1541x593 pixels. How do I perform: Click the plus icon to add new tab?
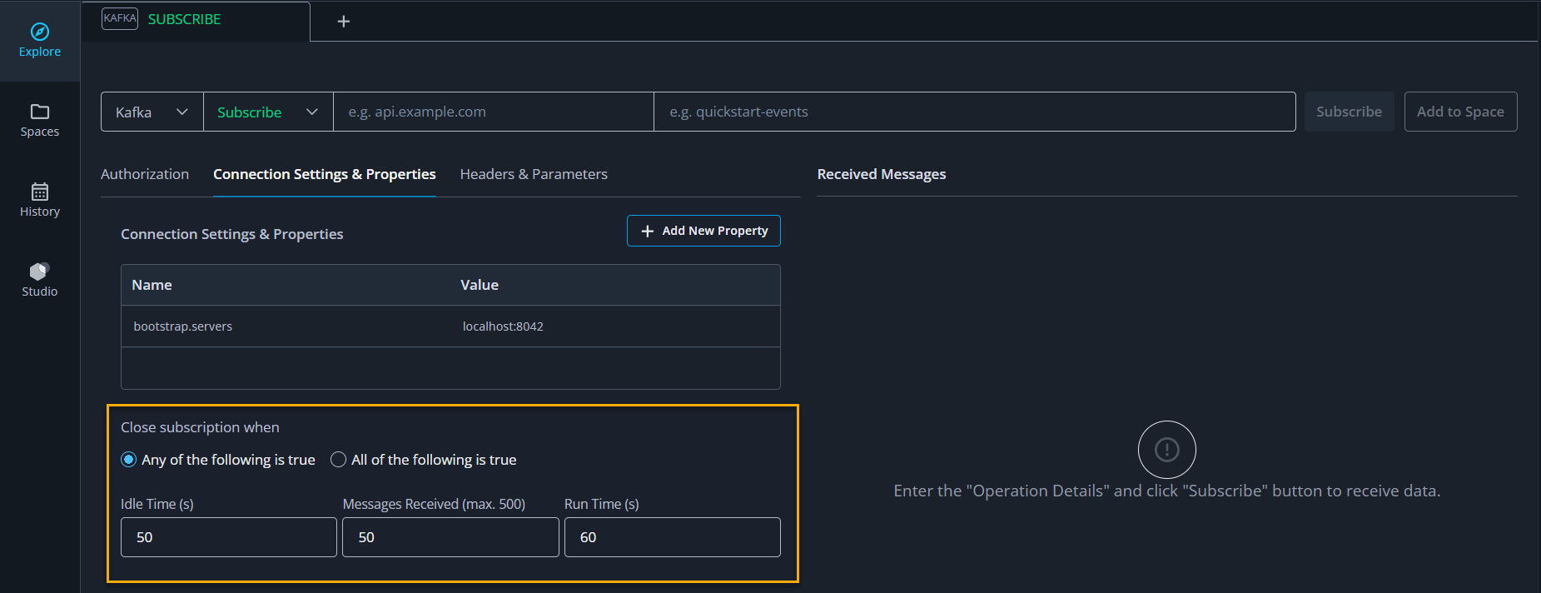343,22
